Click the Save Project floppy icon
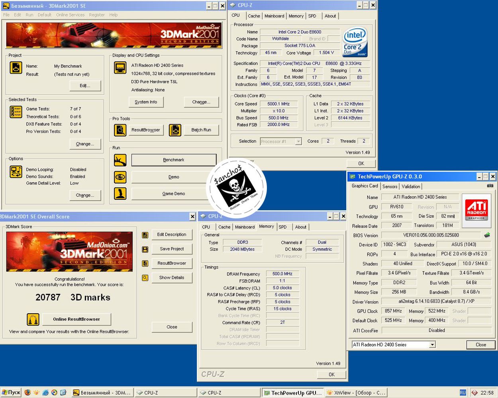 145,249
